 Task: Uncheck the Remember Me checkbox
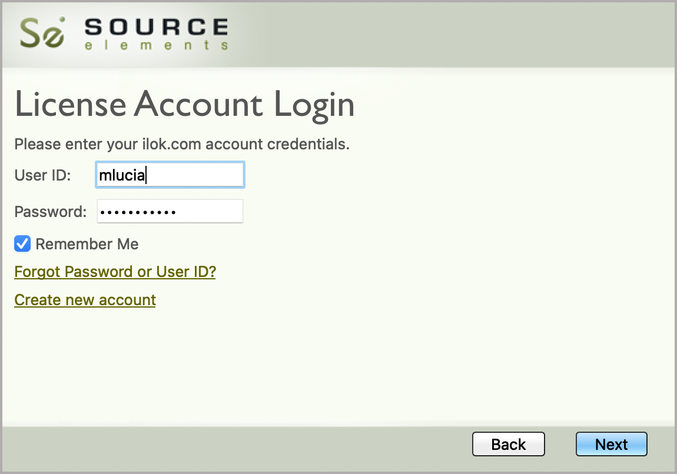pyautogui.click(x=22, y=244)
